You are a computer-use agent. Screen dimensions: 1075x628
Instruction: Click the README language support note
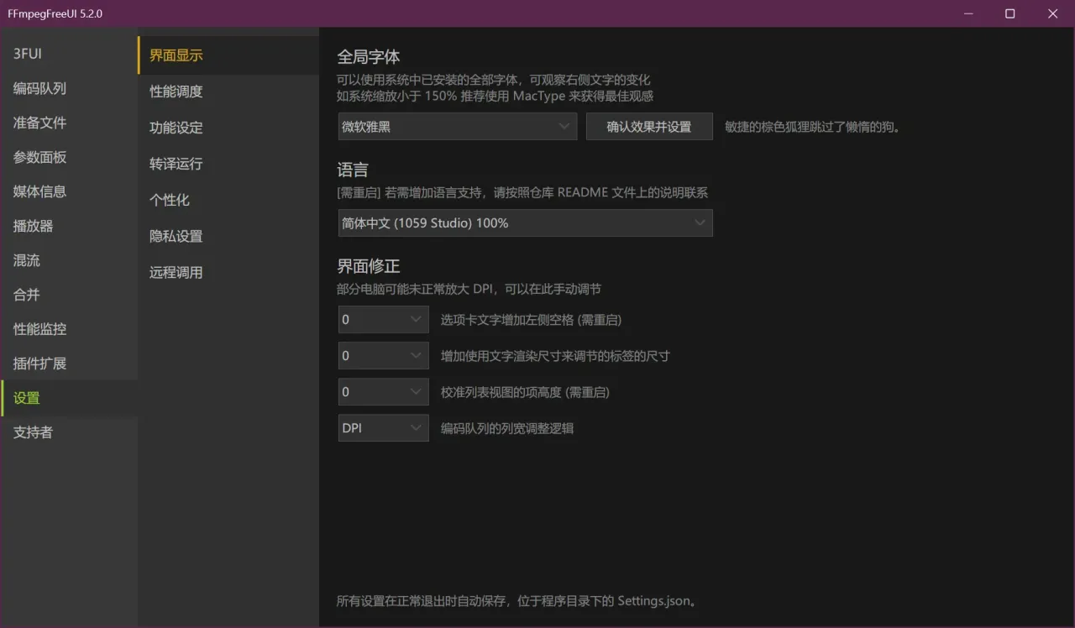pyautogui.click(x=522, y=192)
